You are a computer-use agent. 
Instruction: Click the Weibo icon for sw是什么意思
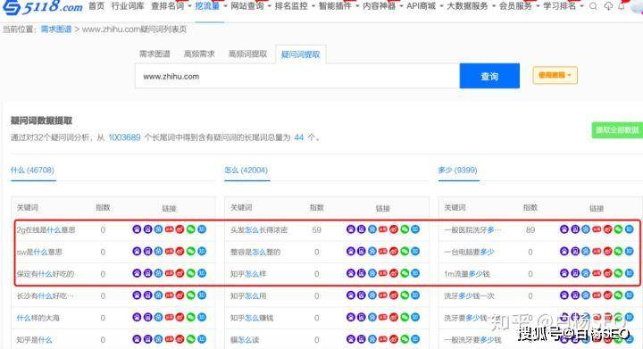point(180,251)
